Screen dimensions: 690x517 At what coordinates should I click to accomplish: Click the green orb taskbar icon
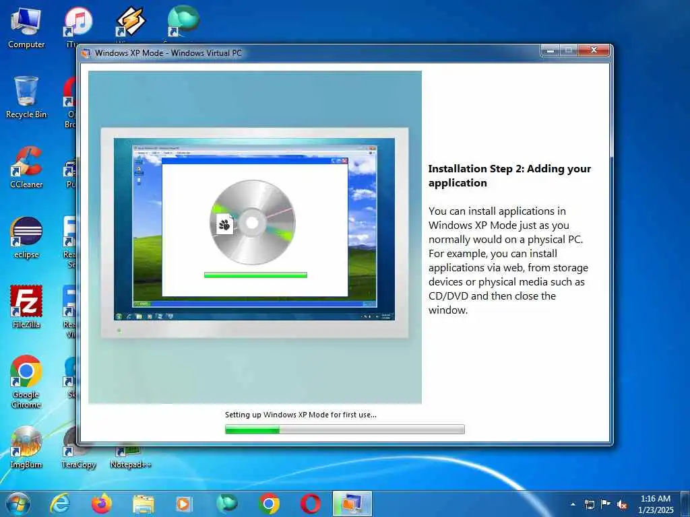226,504
